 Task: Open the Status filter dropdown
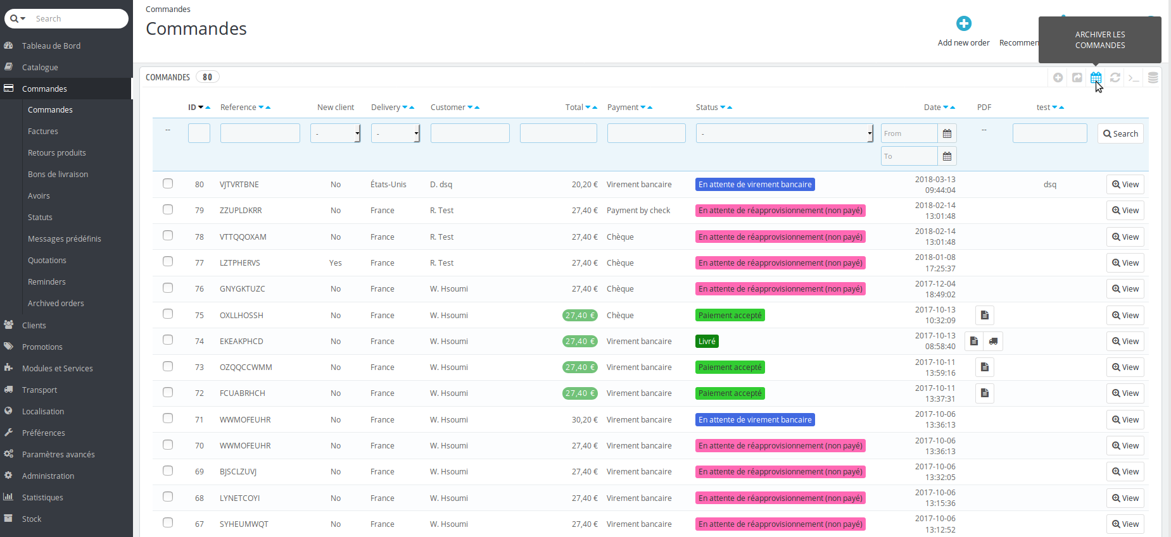tap(785, 133)
